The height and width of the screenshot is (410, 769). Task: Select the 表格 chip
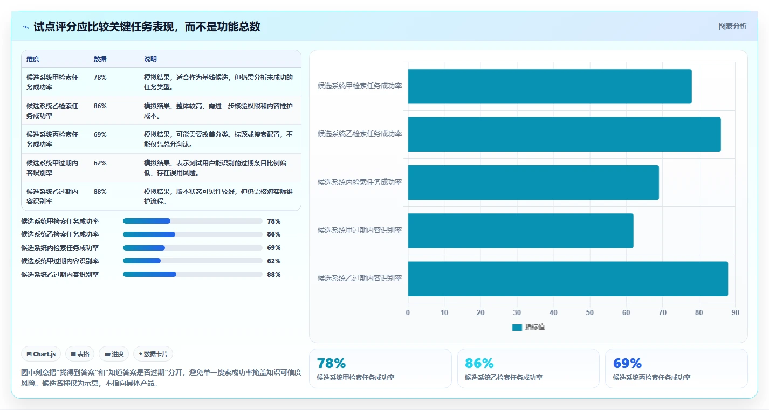(80, 354)
